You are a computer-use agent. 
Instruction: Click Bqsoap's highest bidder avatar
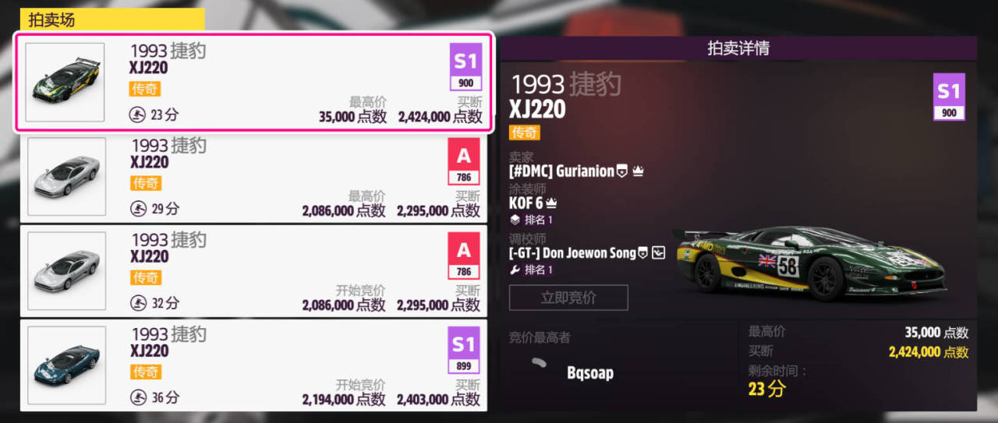tap(537, 362)
